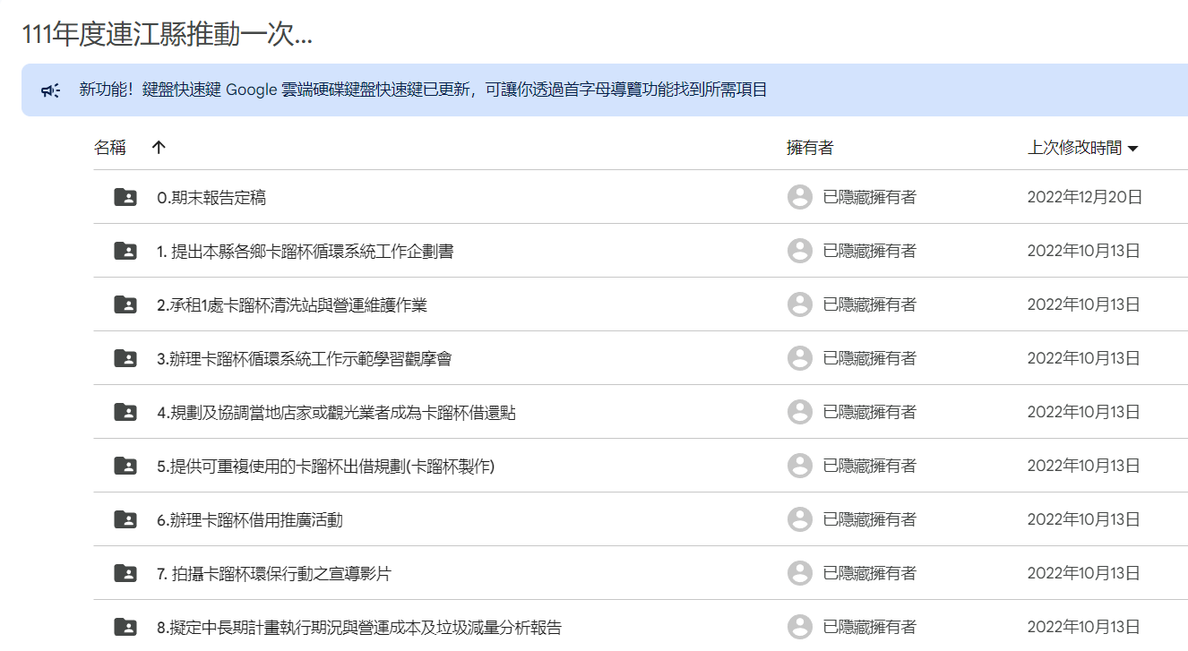The width and height of the screenshot is (1188, 651).
Task: Click shared folder icon for 0.期末報告定稿
Action: pos(125,197)
